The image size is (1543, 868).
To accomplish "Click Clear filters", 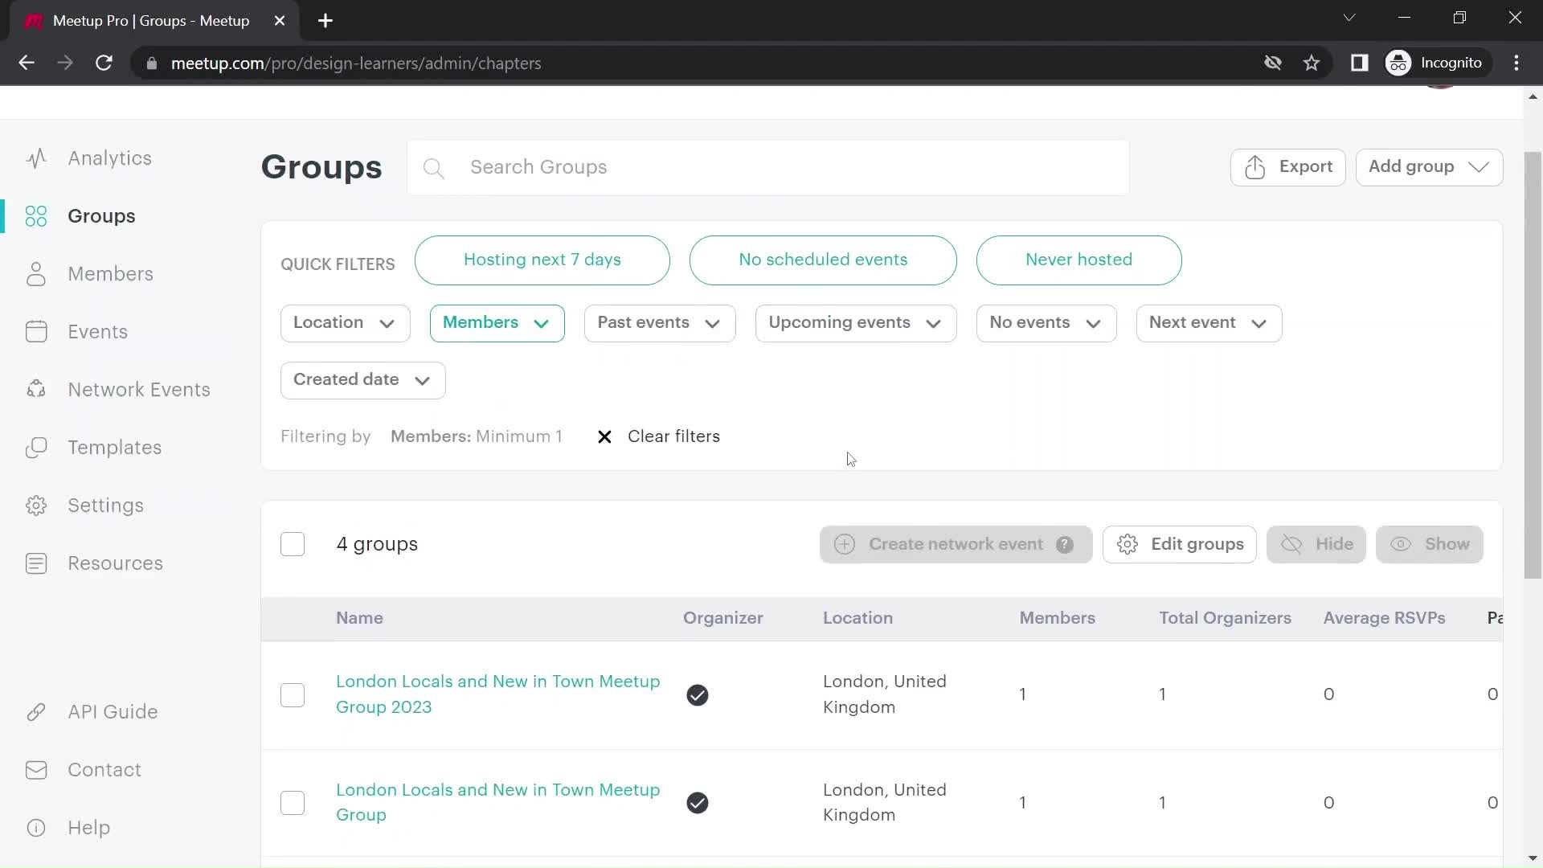I will coord(673,436).
